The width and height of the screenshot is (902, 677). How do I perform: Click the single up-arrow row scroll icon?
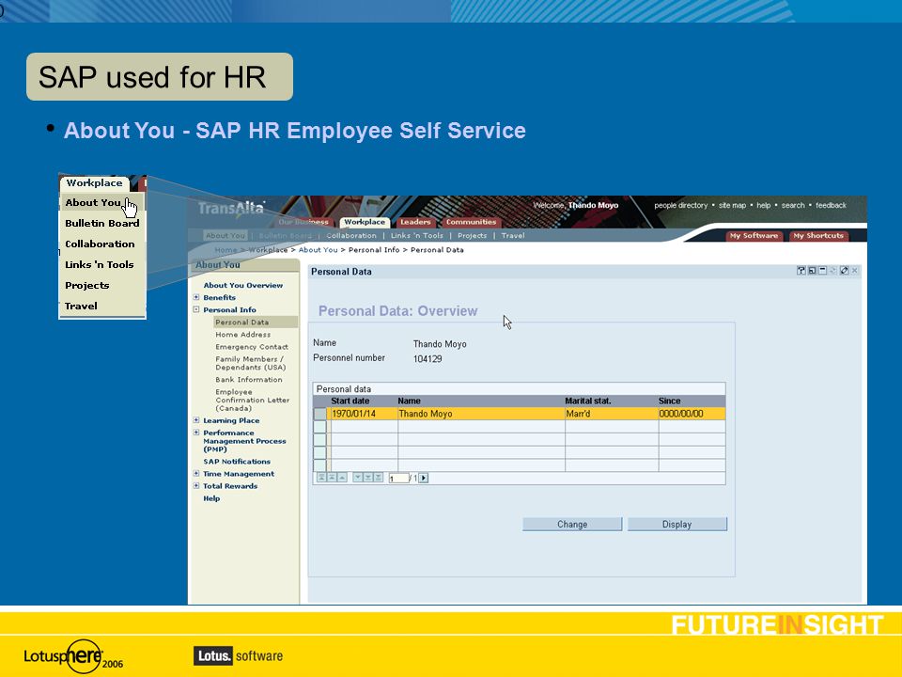click(x=342, y=478)
